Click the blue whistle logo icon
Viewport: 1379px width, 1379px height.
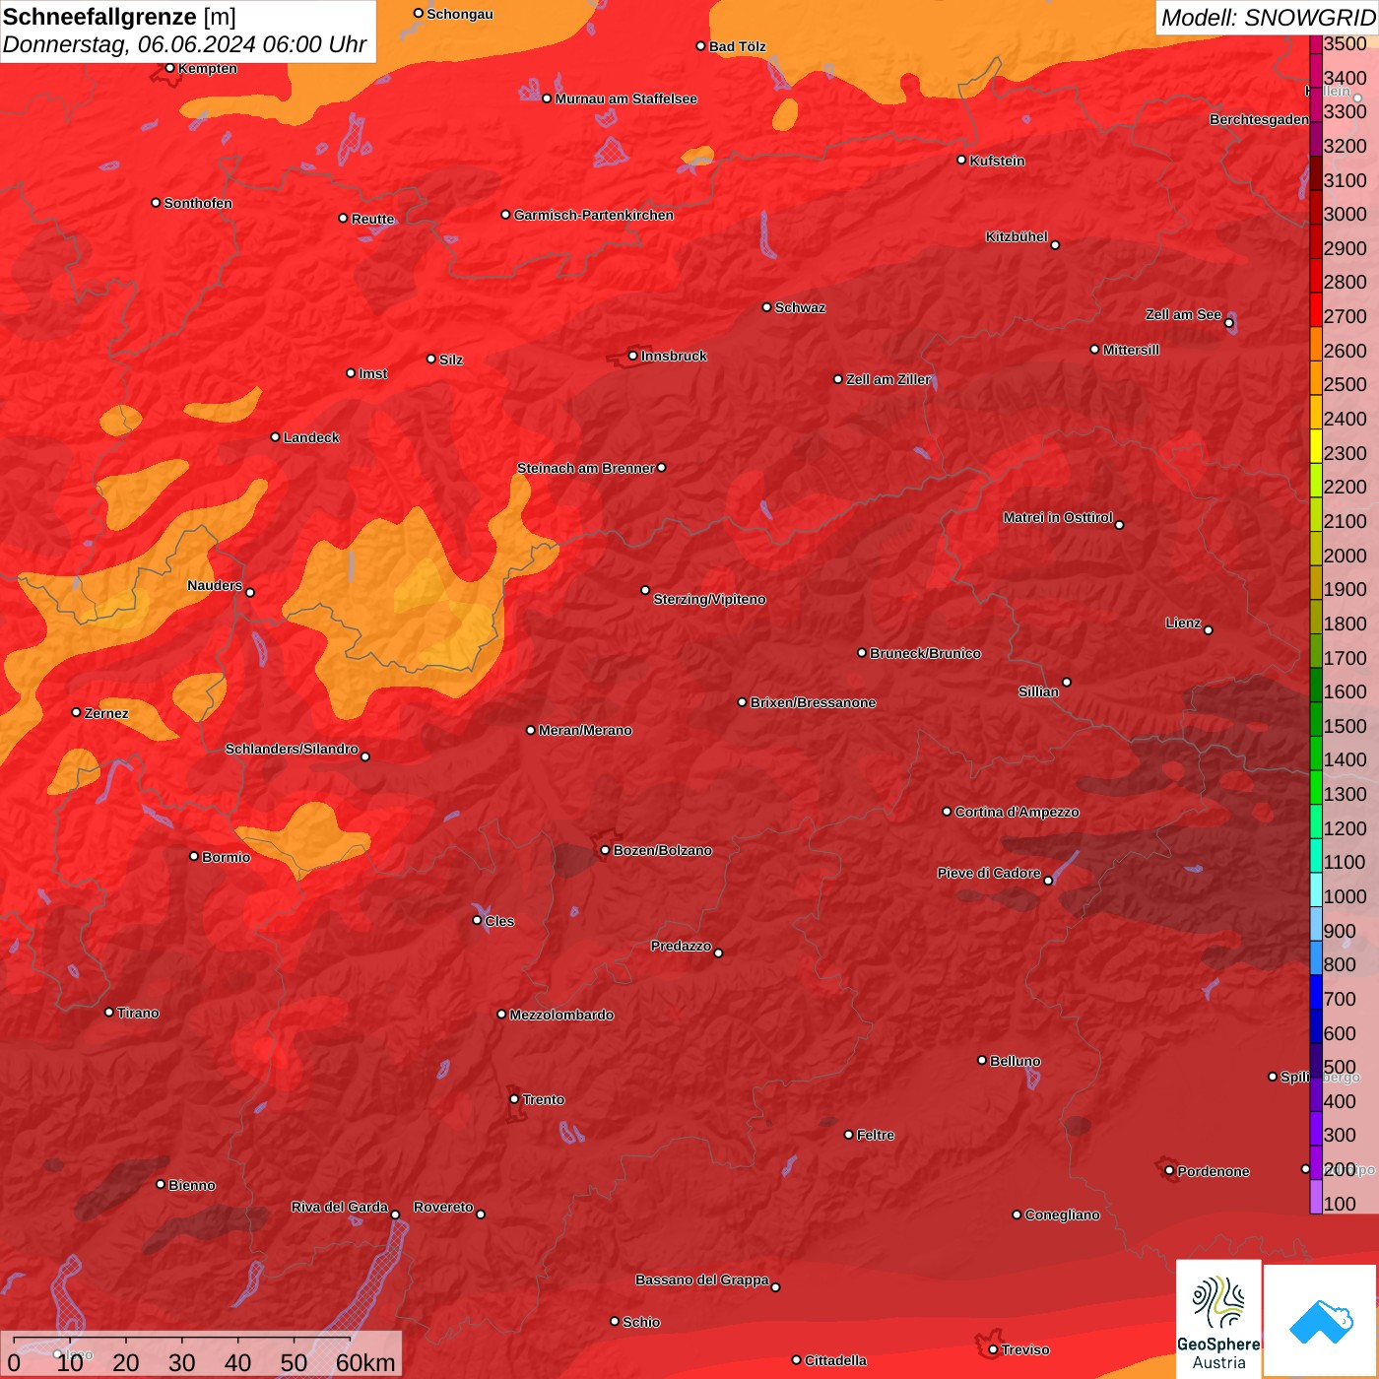[x=1320, y=1322]
